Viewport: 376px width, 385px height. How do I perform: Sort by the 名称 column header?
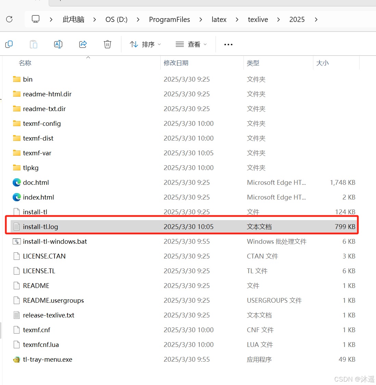[25, 63]
